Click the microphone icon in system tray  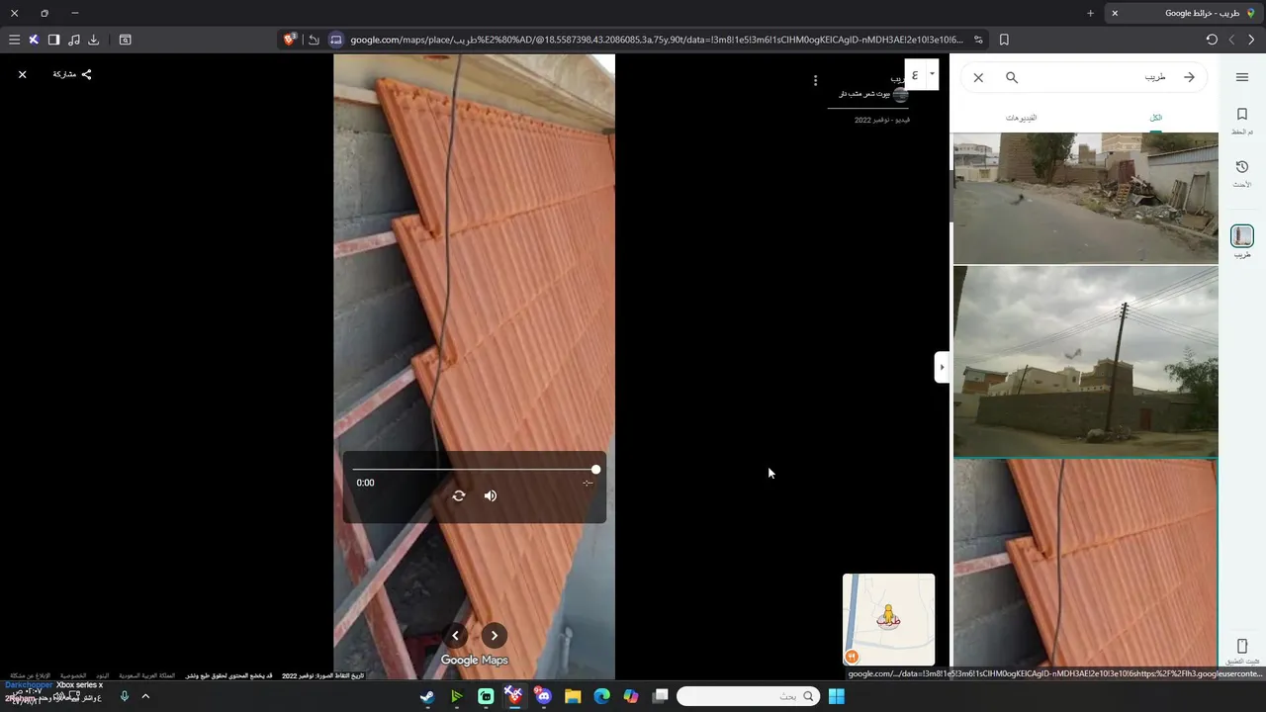tap(125, 696)
